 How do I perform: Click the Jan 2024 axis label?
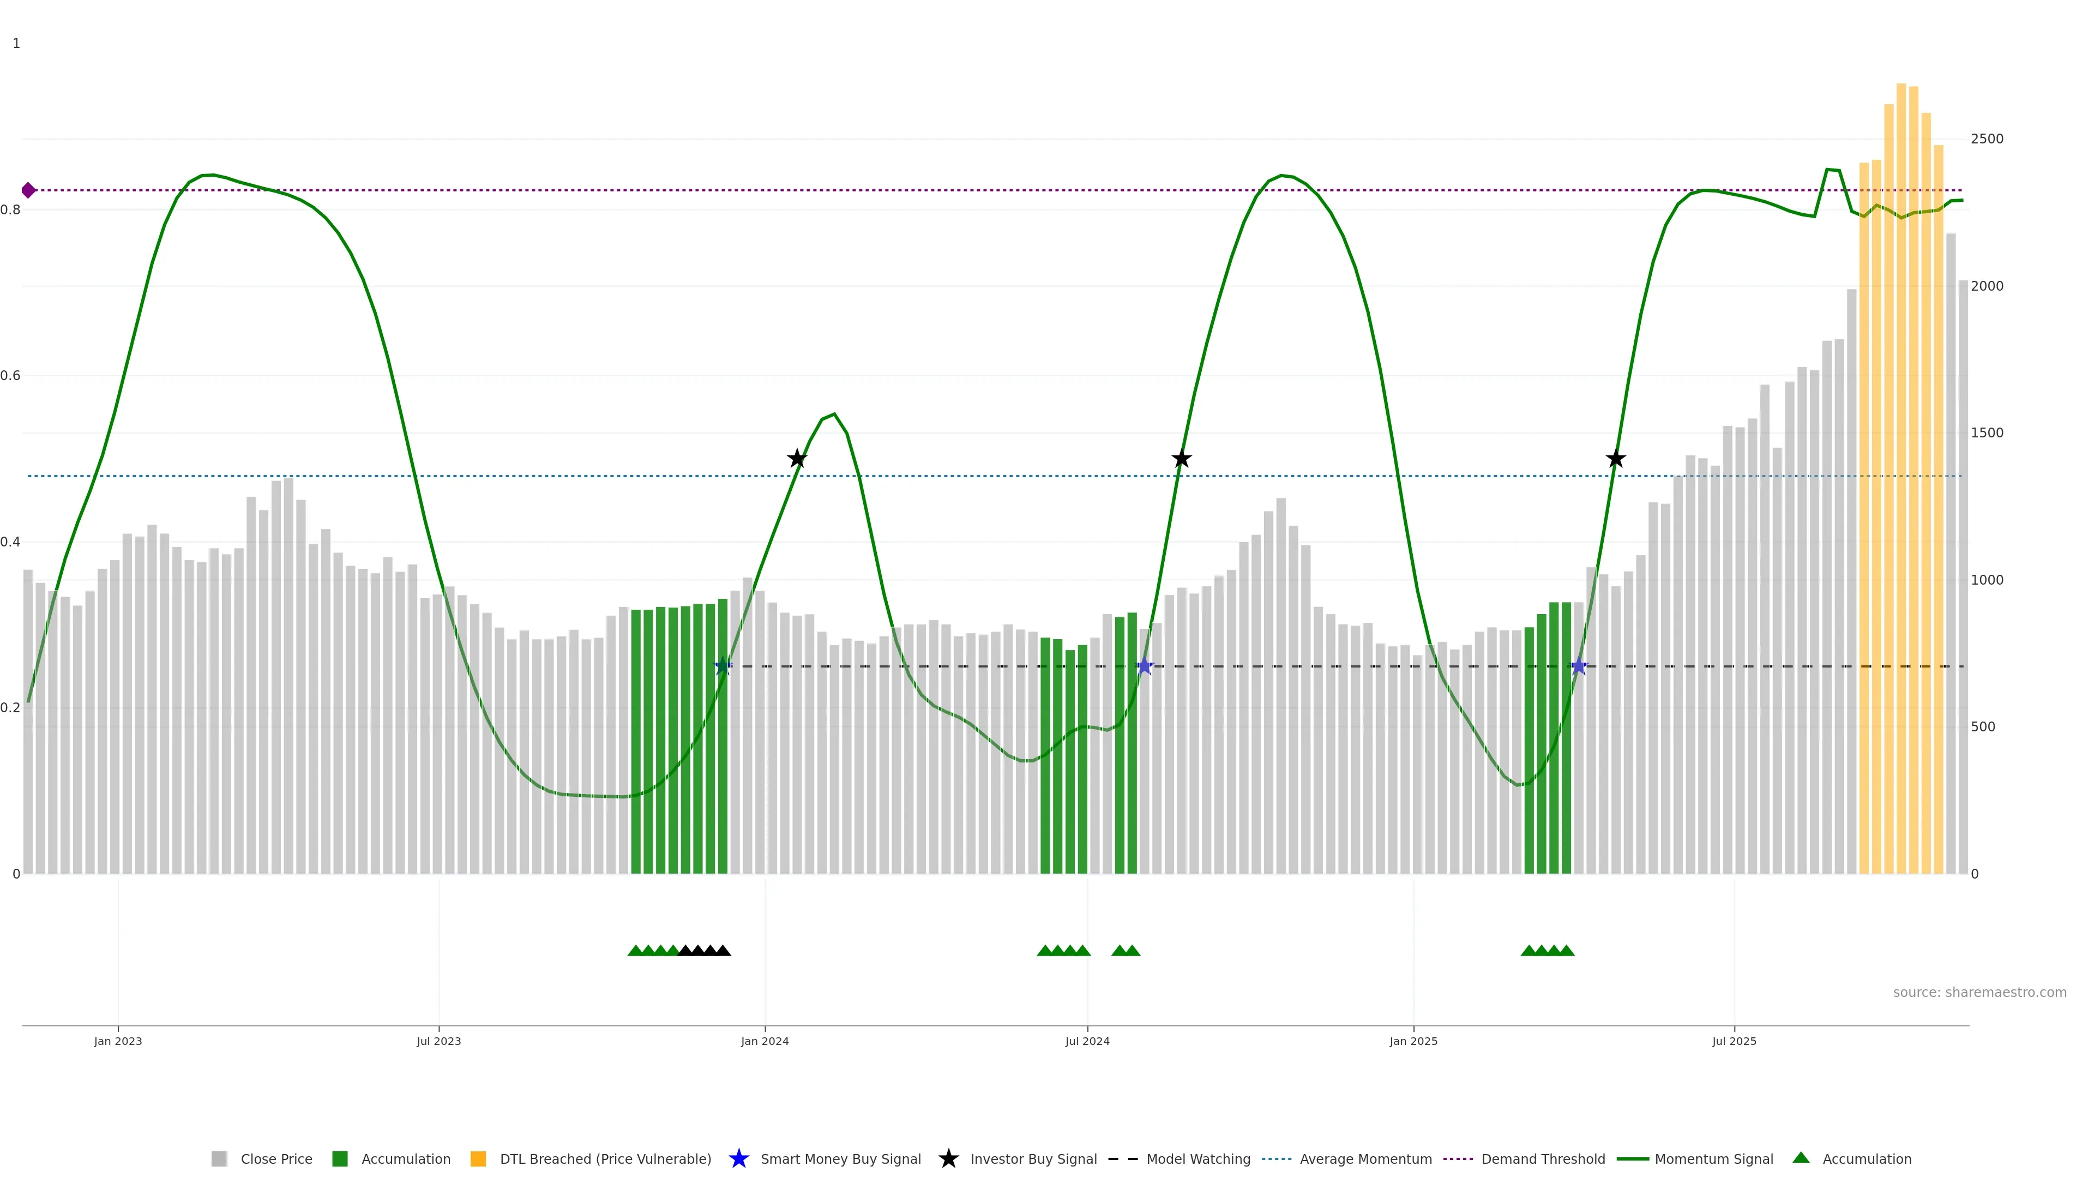coord(764,1041)
